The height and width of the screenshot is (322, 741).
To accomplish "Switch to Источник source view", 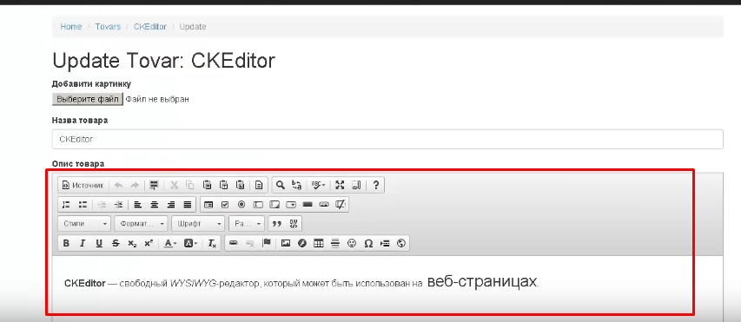I will 83,185.
